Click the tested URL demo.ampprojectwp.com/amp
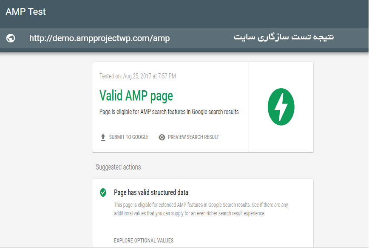 coord(99,38)
